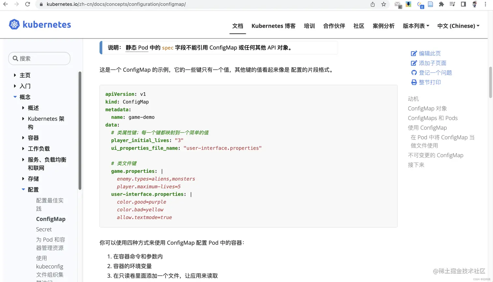This screenshot has height=282, width=493.
Task: Open the media control playlist icon
Action: (452, 4)
